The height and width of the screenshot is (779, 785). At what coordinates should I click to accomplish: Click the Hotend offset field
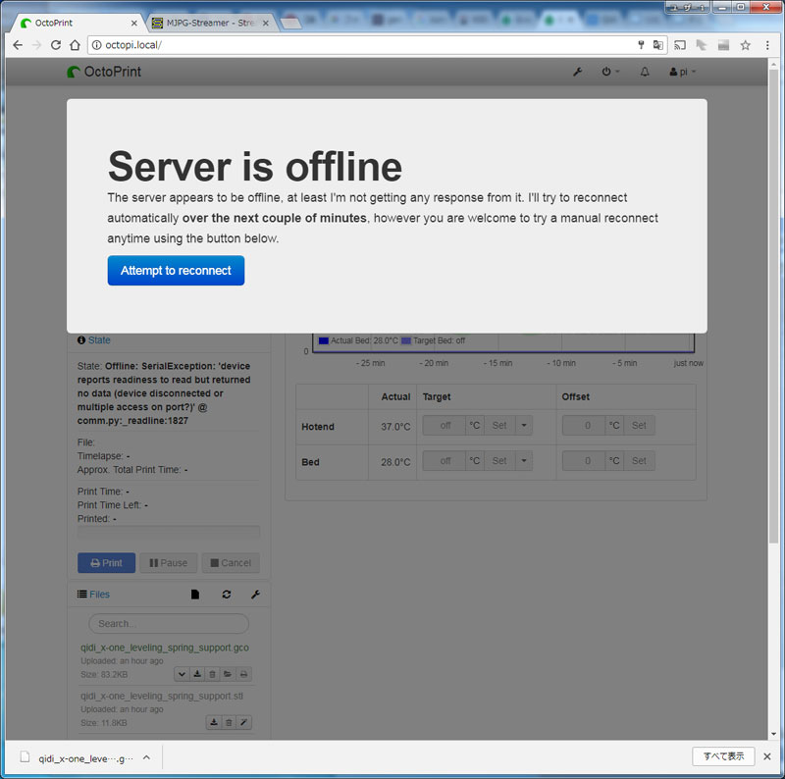(584, 426)
